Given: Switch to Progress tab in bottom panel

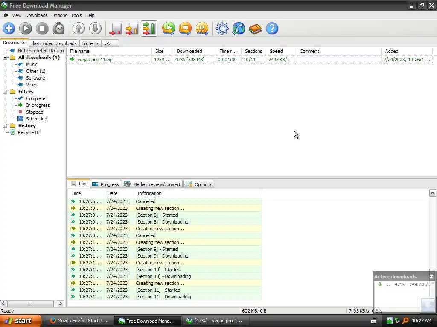Looking at the screenshot, I should [106, 184].
